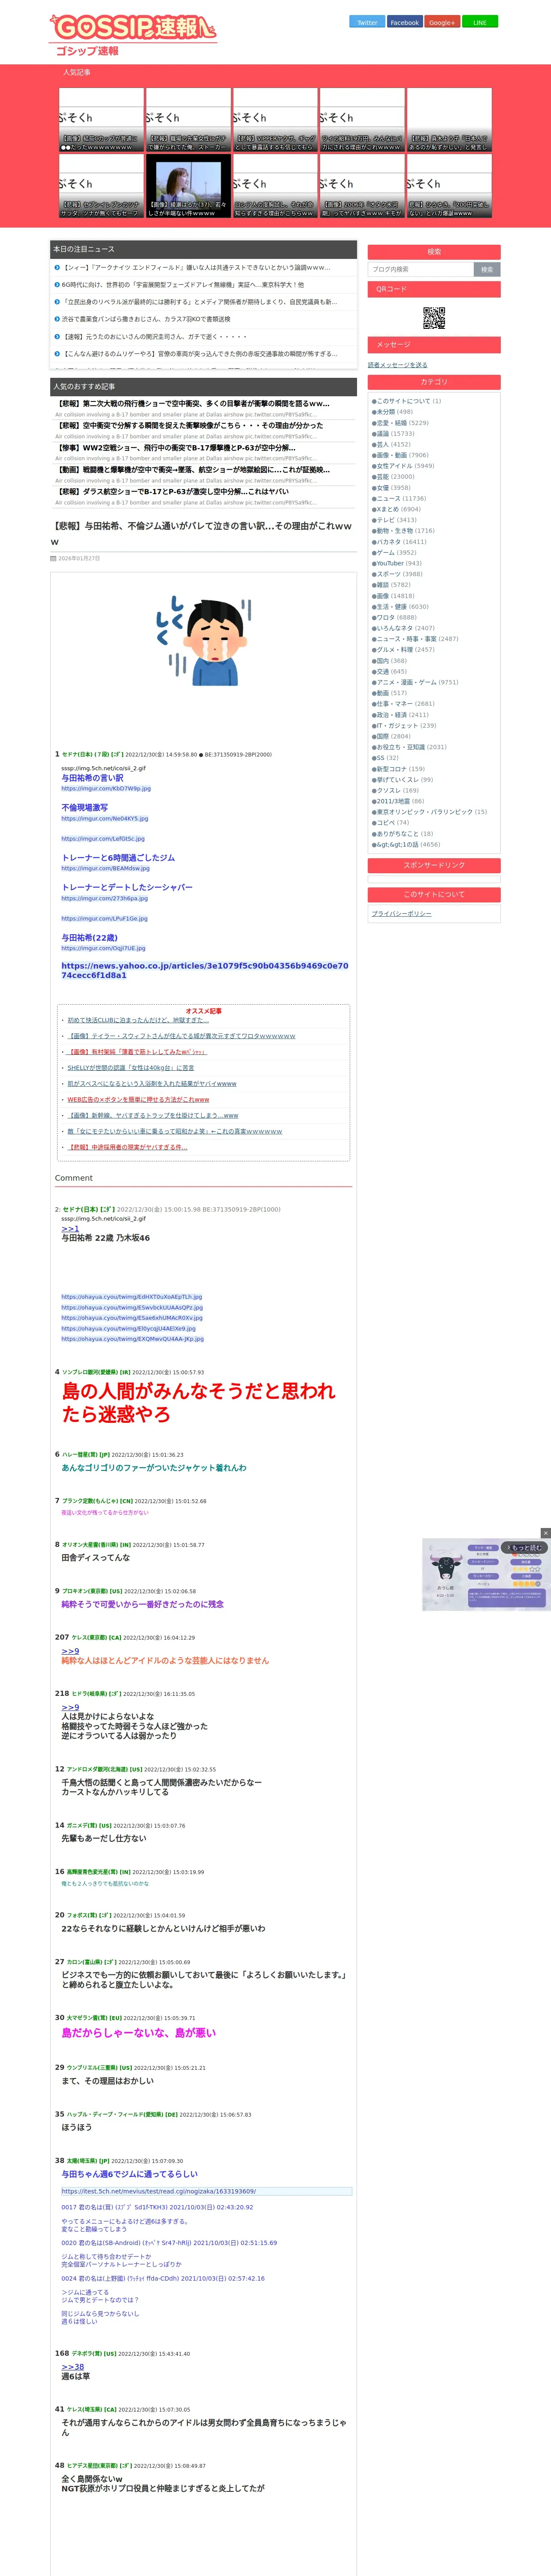Viewport: 551px width, 2576px height.
Task: Share via the green LINE button
Action: 480,22
